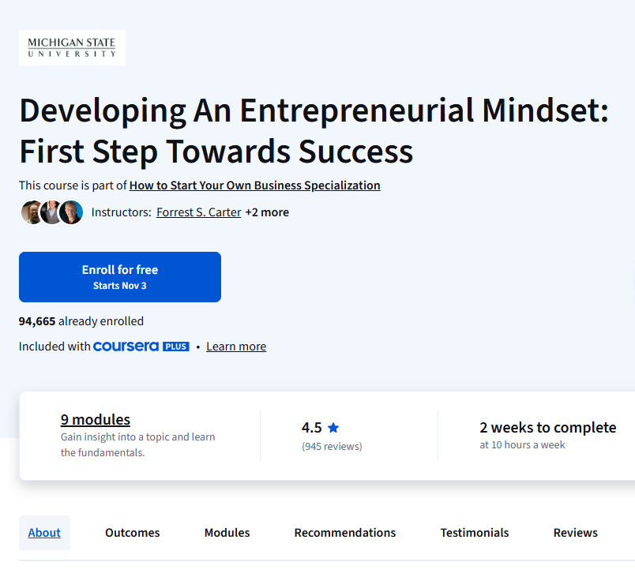
Task: Click the third instructor avatar photo
Action: tap(71, 212)
